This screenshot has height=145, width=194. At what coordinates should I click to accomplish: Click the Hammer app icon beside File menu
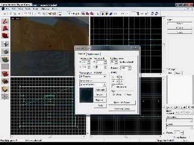coord(3,9)
